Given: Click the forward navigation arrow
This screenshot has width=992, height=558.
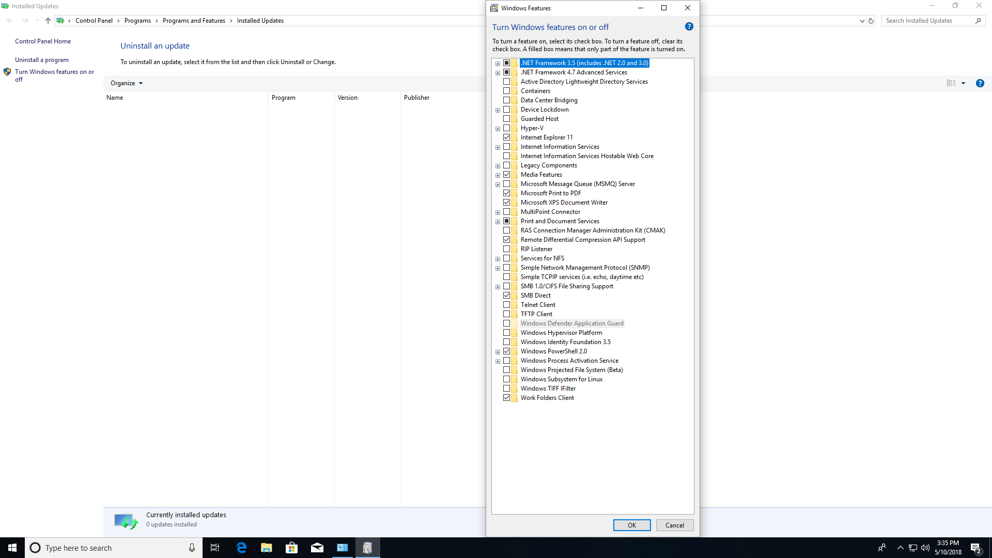Looking at the screenshot, I should click(x=25, y=21).
